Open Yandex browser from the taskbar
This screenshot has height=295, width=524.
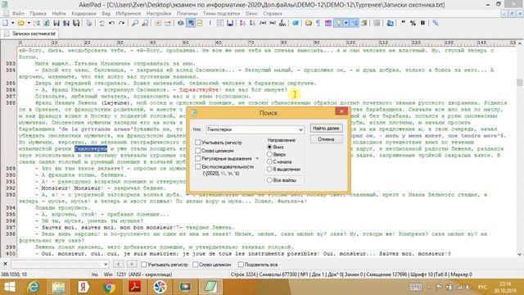tap(84, 287)
